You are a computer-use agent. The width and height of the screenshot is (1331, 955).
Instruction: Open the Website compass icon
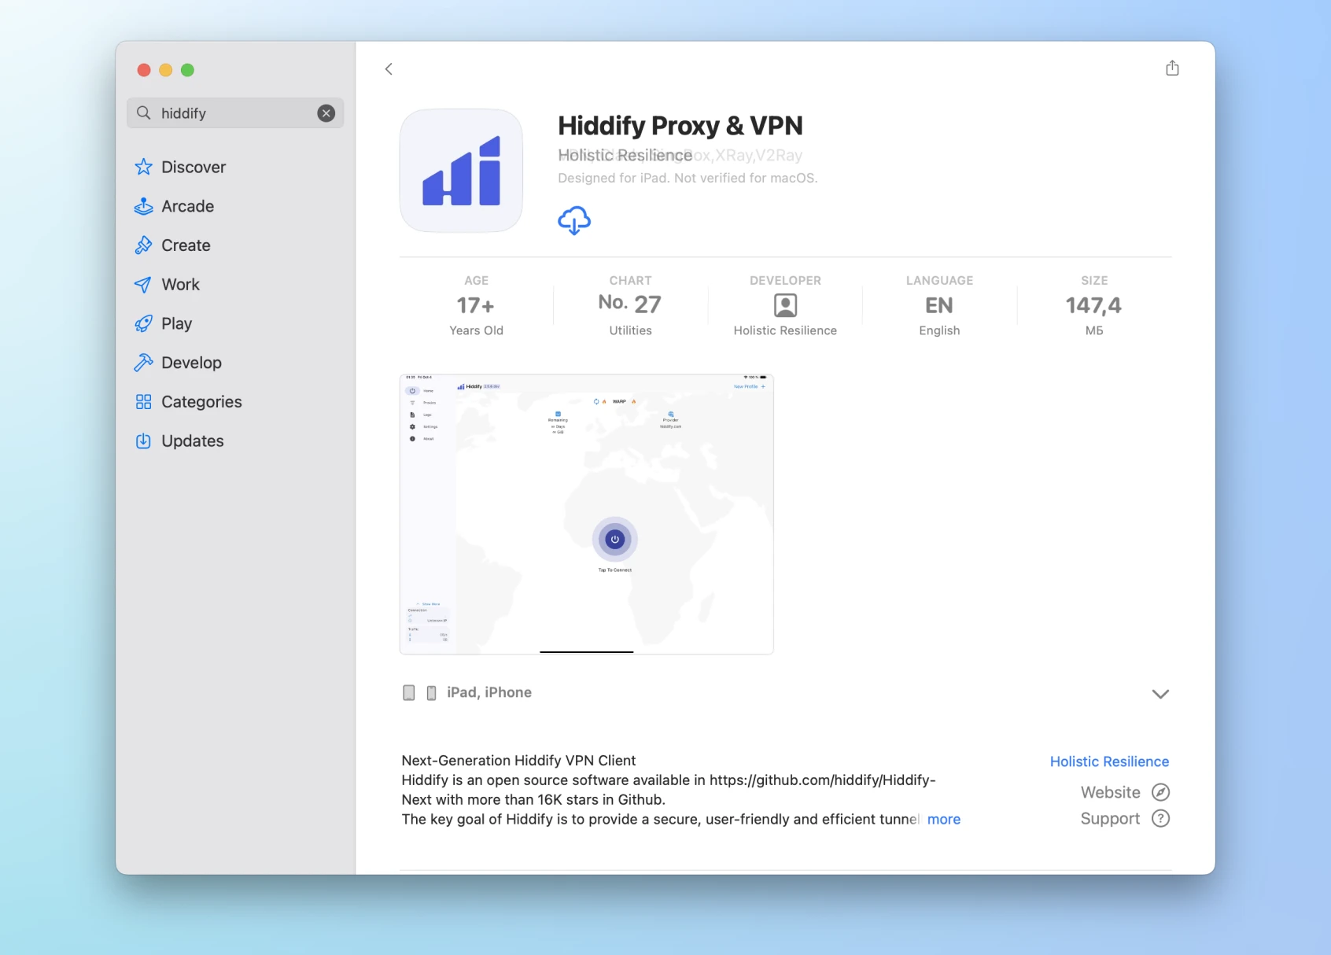pyautogui.click(x=1160, y=792)
